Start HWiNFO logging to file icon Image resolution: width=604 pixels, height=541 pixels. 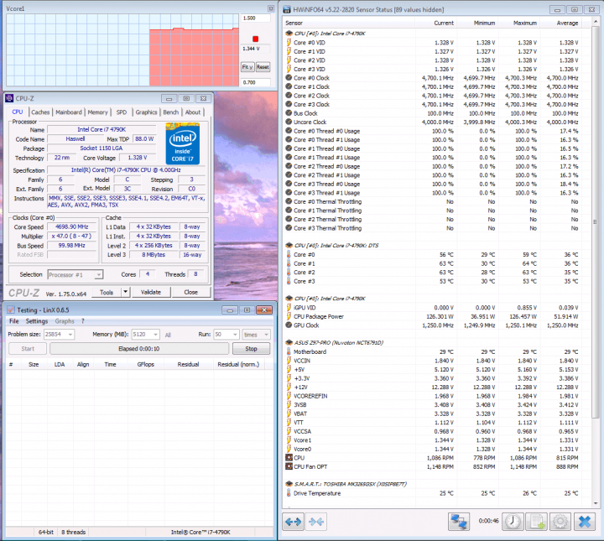[x=536, y=522]
